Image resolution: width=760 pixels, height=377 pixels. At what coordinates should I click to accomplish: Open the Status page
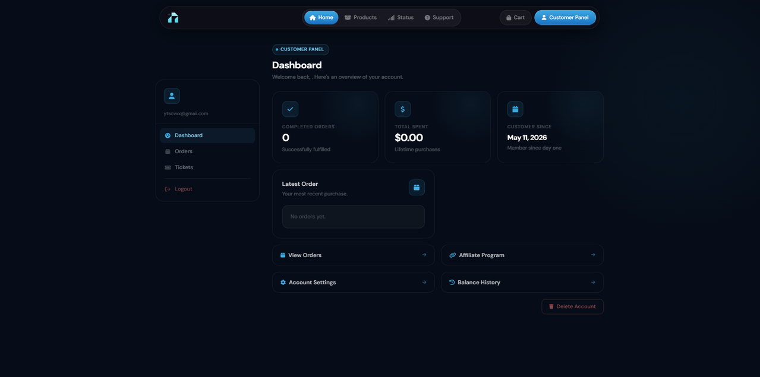(x=401, y=18)
